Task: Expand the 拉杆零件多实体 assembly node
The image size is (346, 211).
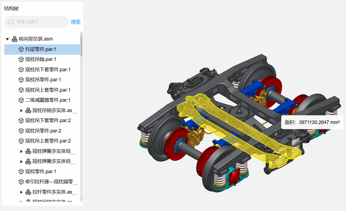Action: point(22,192)
